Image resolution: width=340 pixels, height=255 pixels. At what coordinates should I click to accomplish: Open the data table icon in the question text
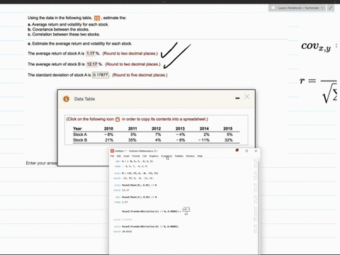[97, 18]
